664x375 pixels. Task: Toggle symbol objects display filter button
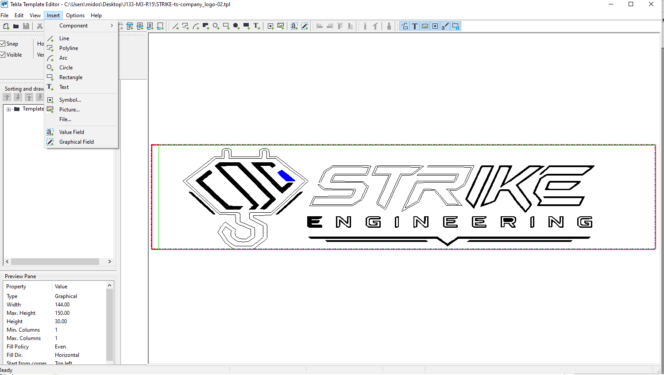[x=435, y=26]
